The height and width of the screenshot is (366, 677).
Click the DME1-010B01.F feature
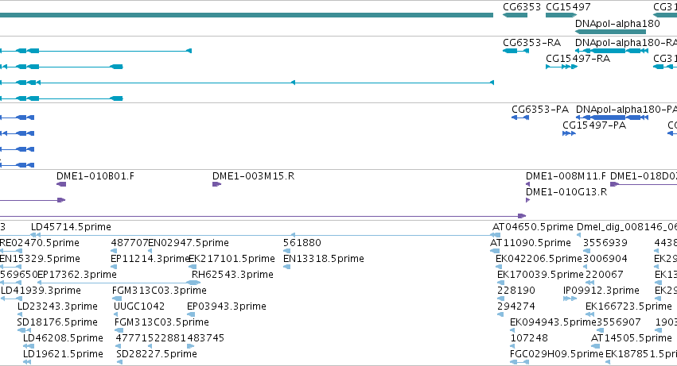click(x=61, y=184)
